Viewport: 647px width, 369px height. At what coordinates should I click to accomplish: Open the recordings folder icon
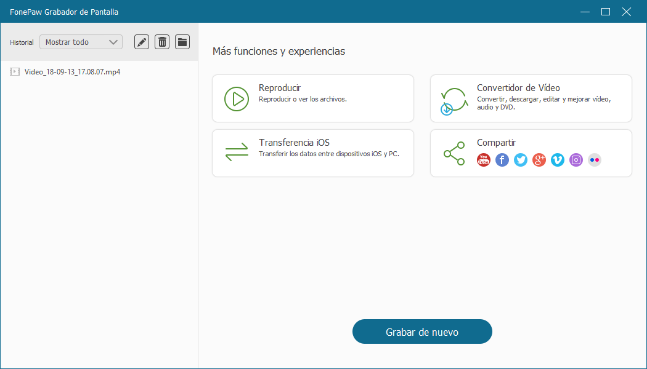tap(182, 42)
